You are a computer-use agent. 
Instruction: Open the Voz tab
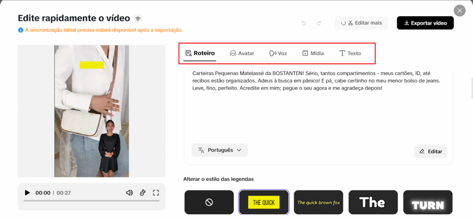click(x=278, y=53)
